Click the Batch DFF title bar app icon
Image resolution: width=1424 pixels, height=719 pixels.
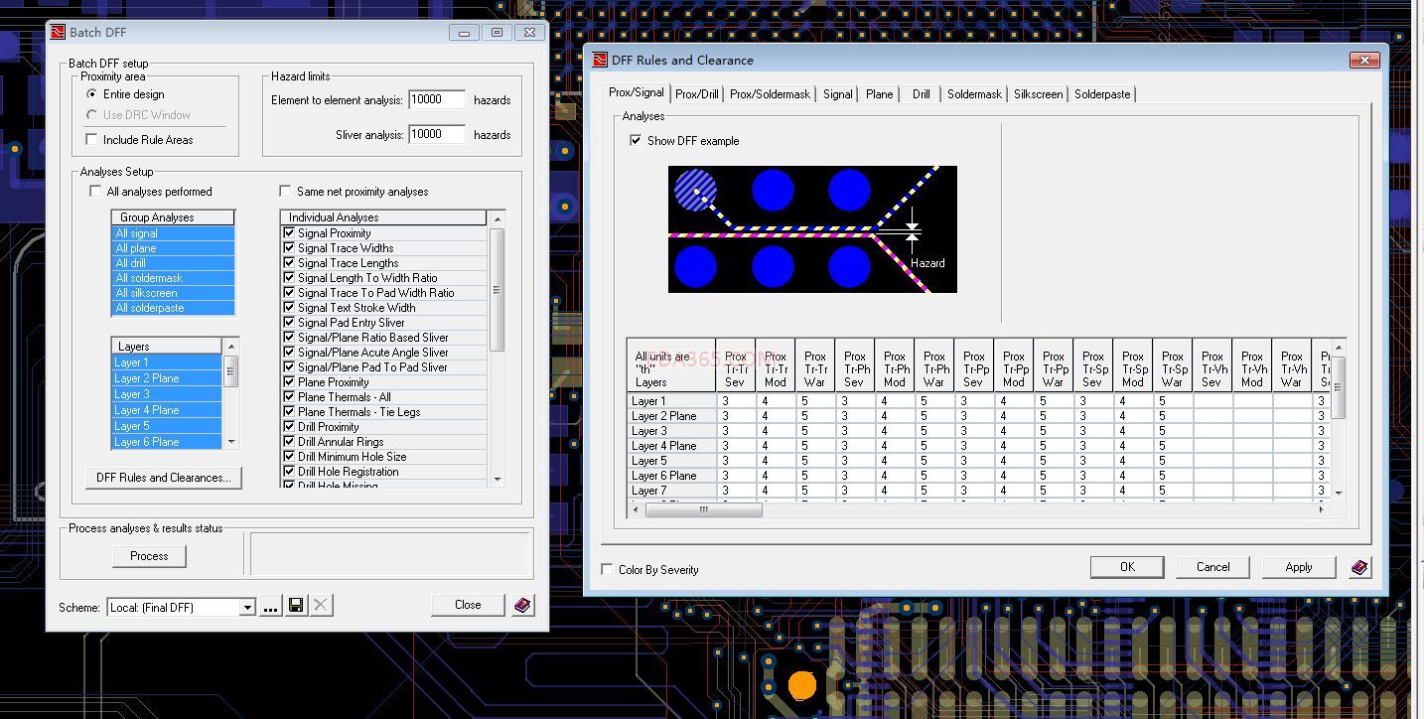point(58,32)
